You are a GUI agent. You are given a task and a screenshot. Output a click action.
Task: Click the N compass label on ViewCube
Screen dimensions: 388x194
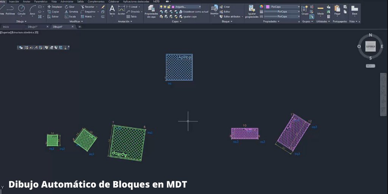pos(371,35)
